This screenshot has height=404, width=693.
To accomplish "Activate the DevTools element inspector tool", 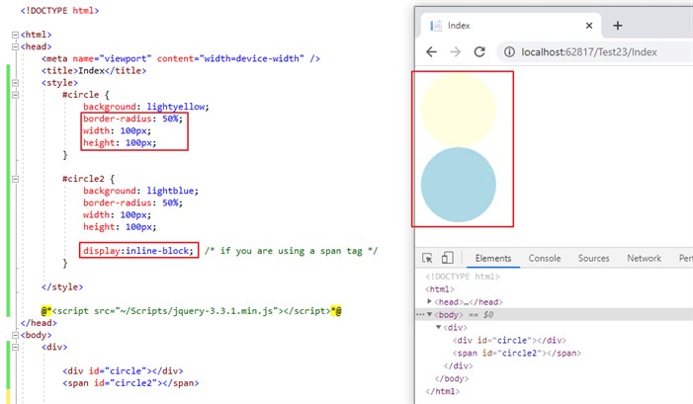I will point(427,258).
